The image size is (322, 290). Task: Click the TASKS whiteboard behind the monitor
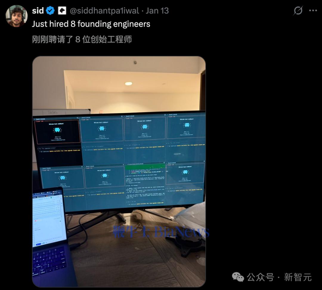pos(61,112)
